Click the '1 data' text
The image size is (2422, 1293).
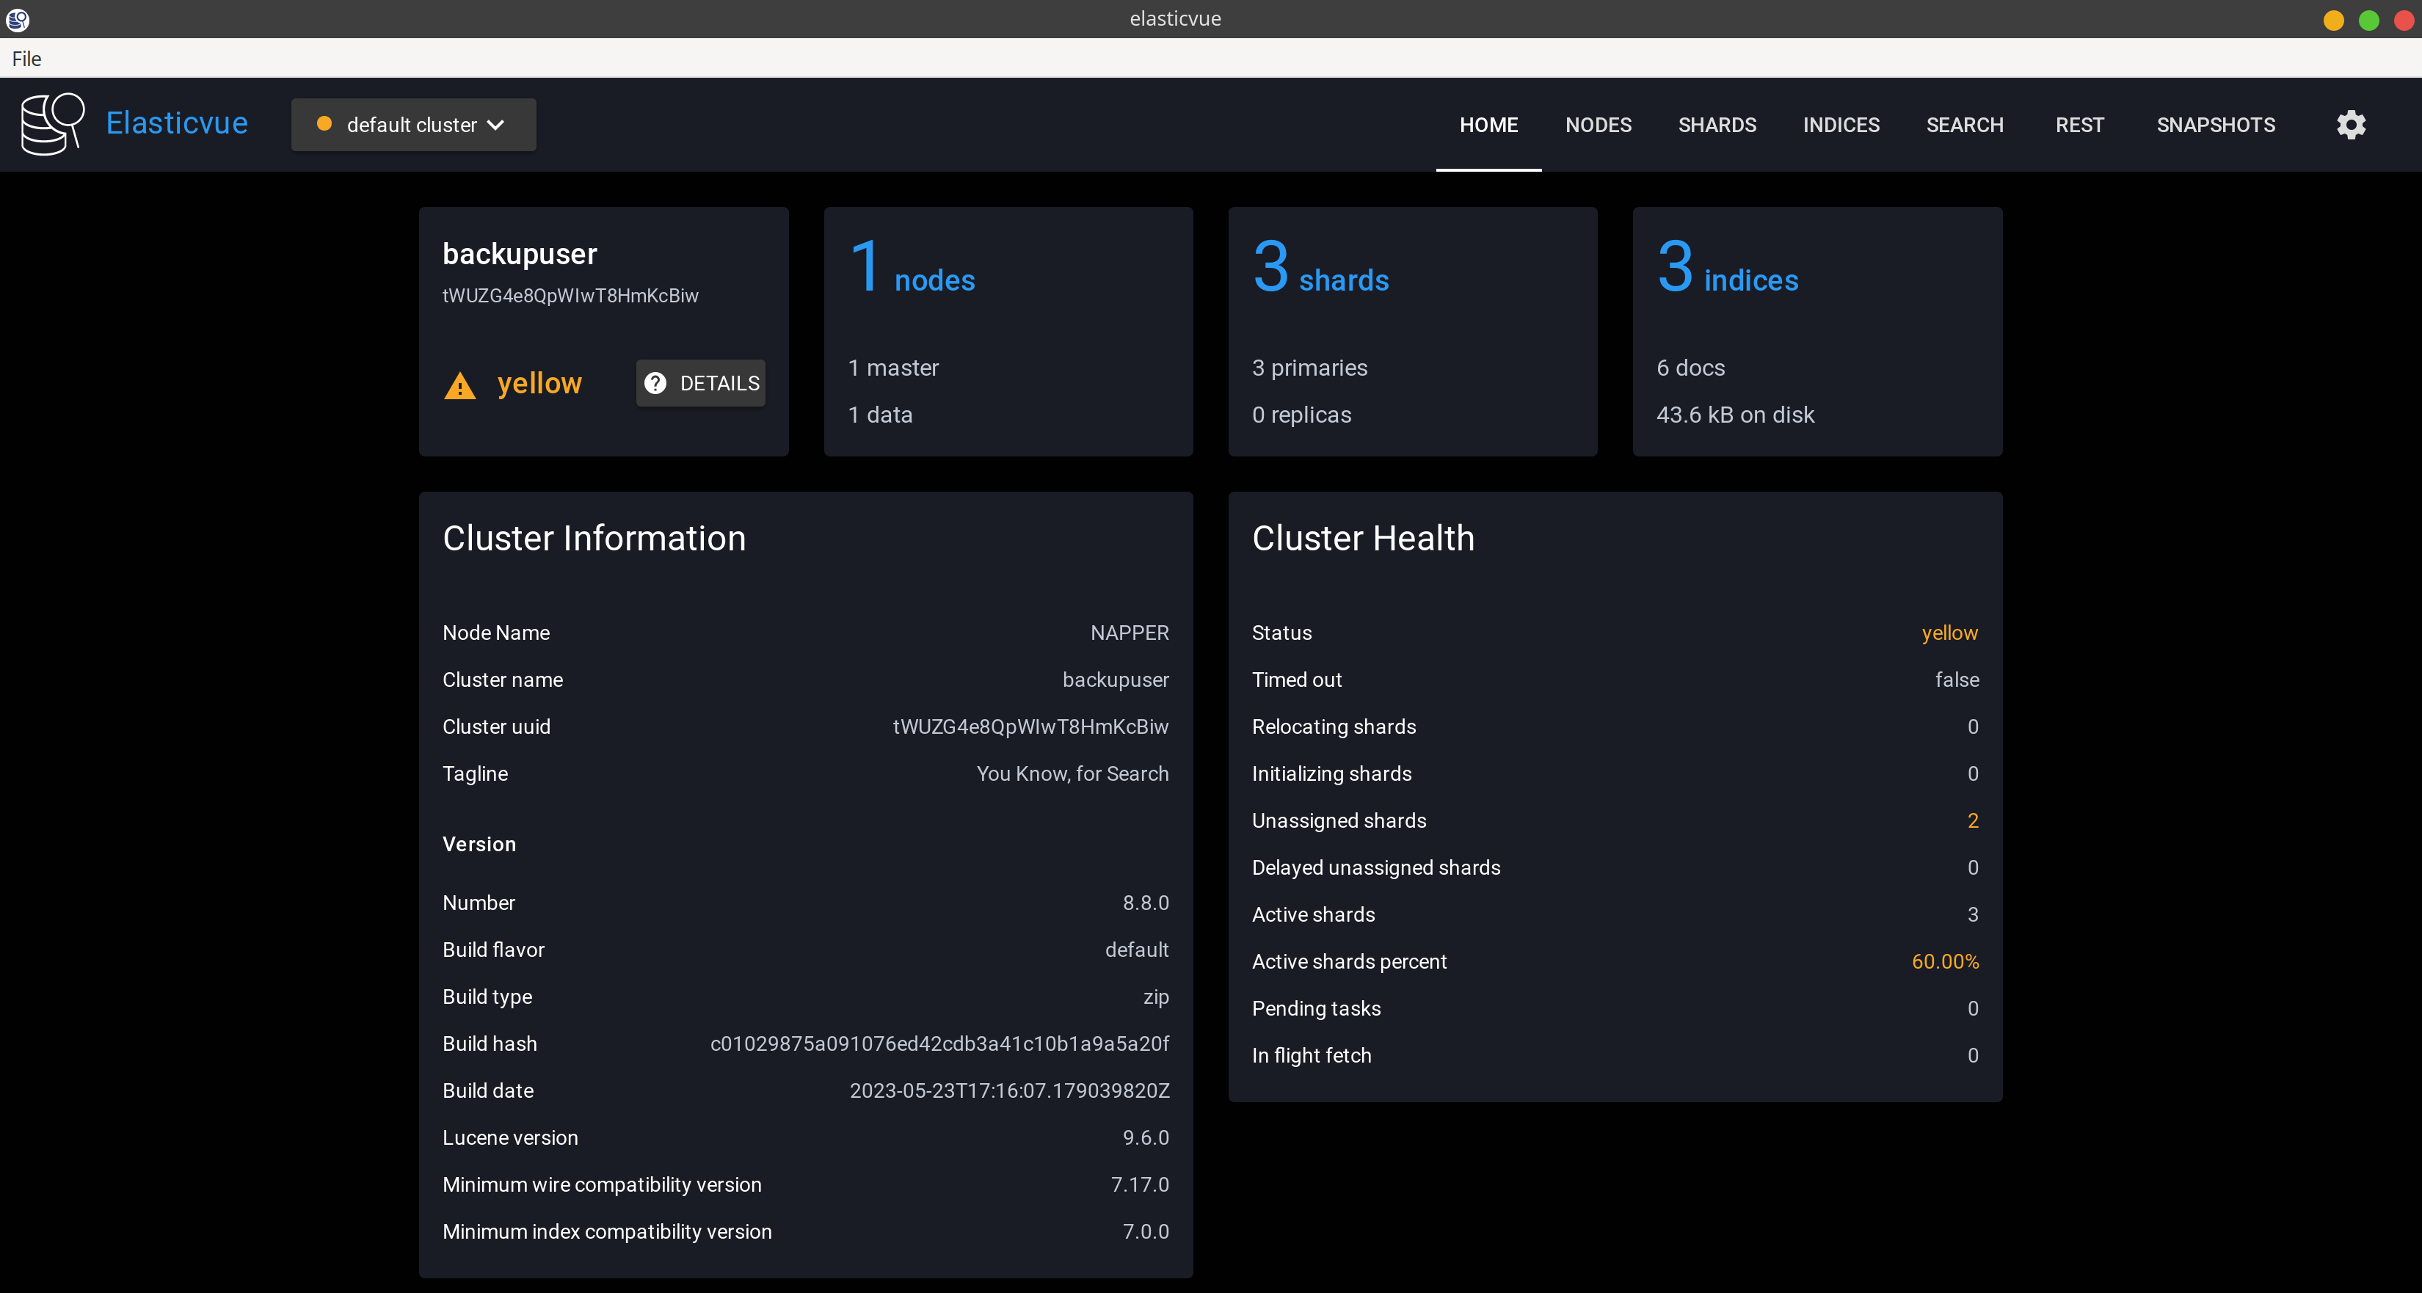(x=880, y=415)
